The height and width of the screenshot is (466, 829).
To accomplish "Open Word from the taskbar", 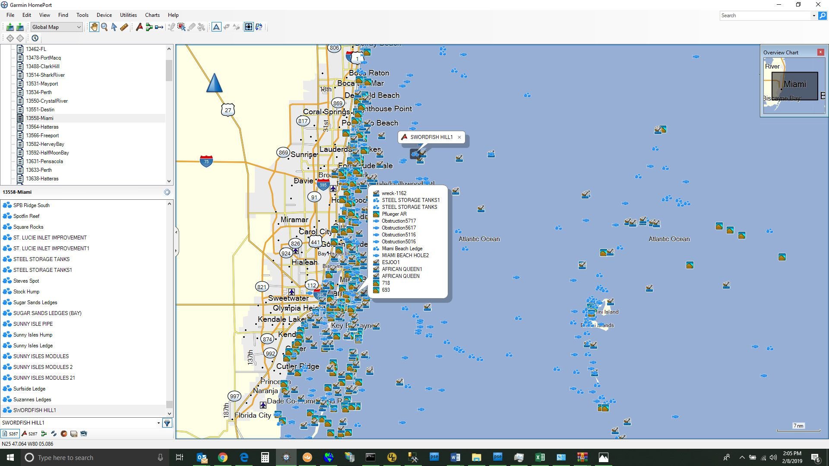I will coord(455,458).
